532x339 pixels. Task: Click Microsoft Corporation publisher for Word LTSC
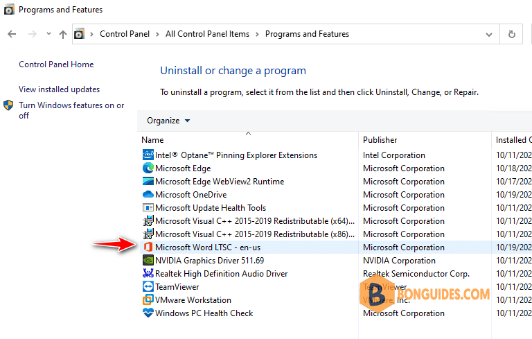point(404,247)
